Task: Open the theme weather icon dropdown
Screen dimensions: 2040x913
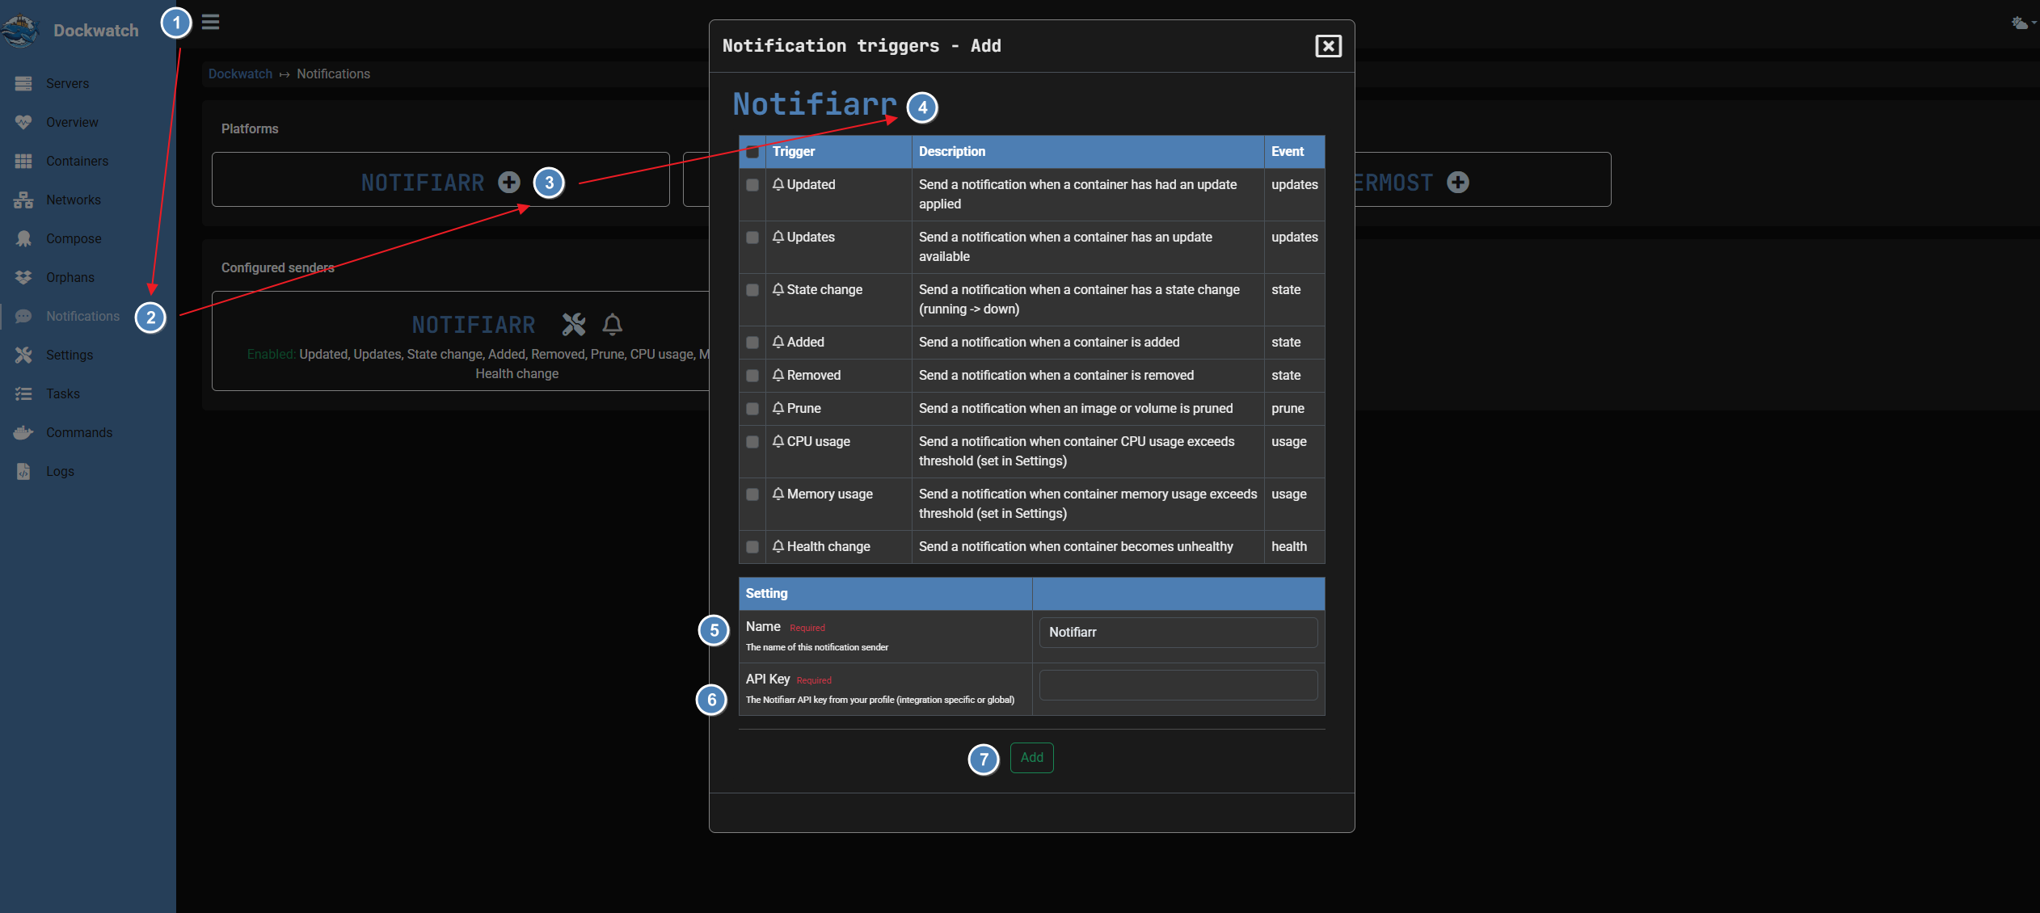Action: click(2023, 23)
